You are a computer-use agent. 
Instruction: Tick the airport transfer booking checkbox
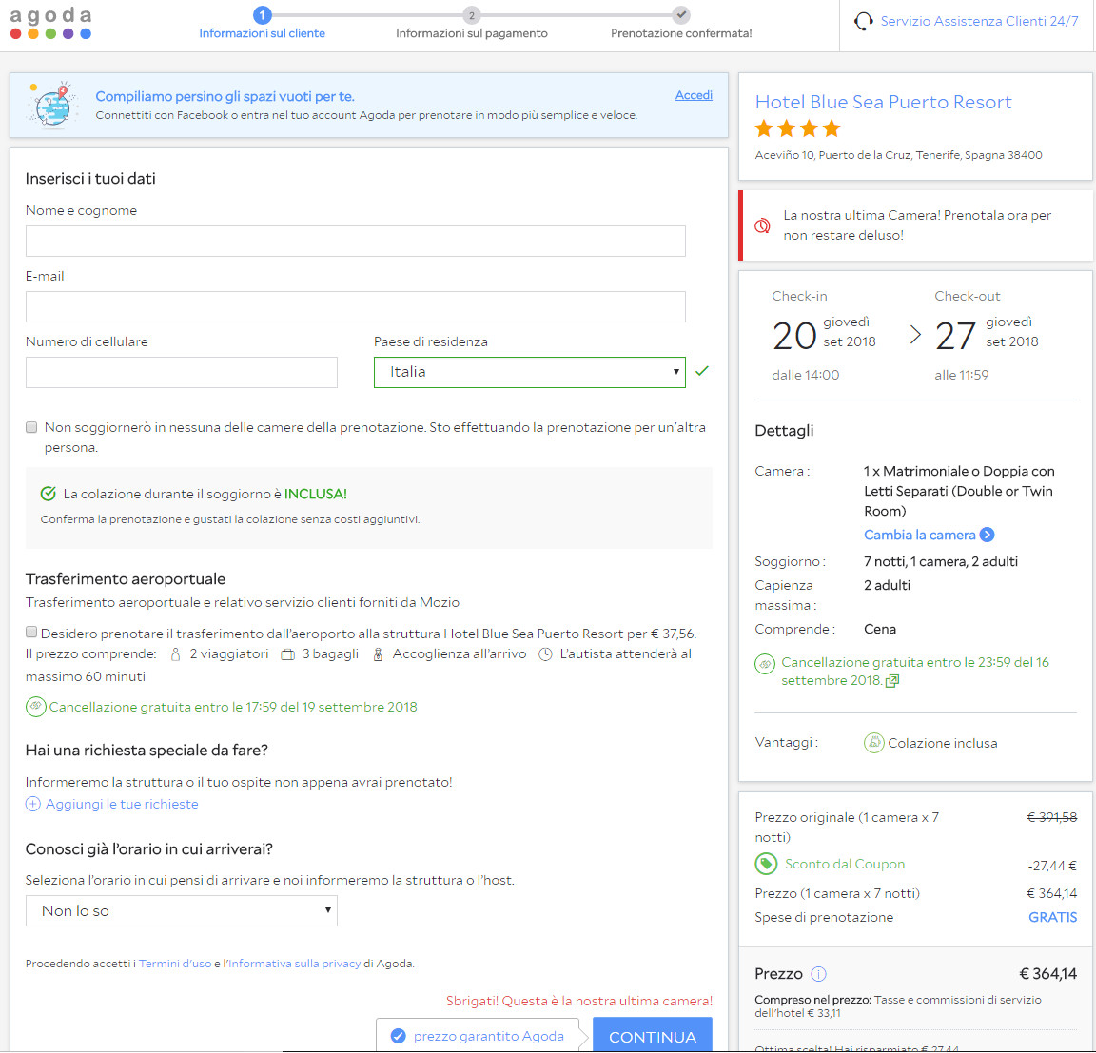point(31,633)
